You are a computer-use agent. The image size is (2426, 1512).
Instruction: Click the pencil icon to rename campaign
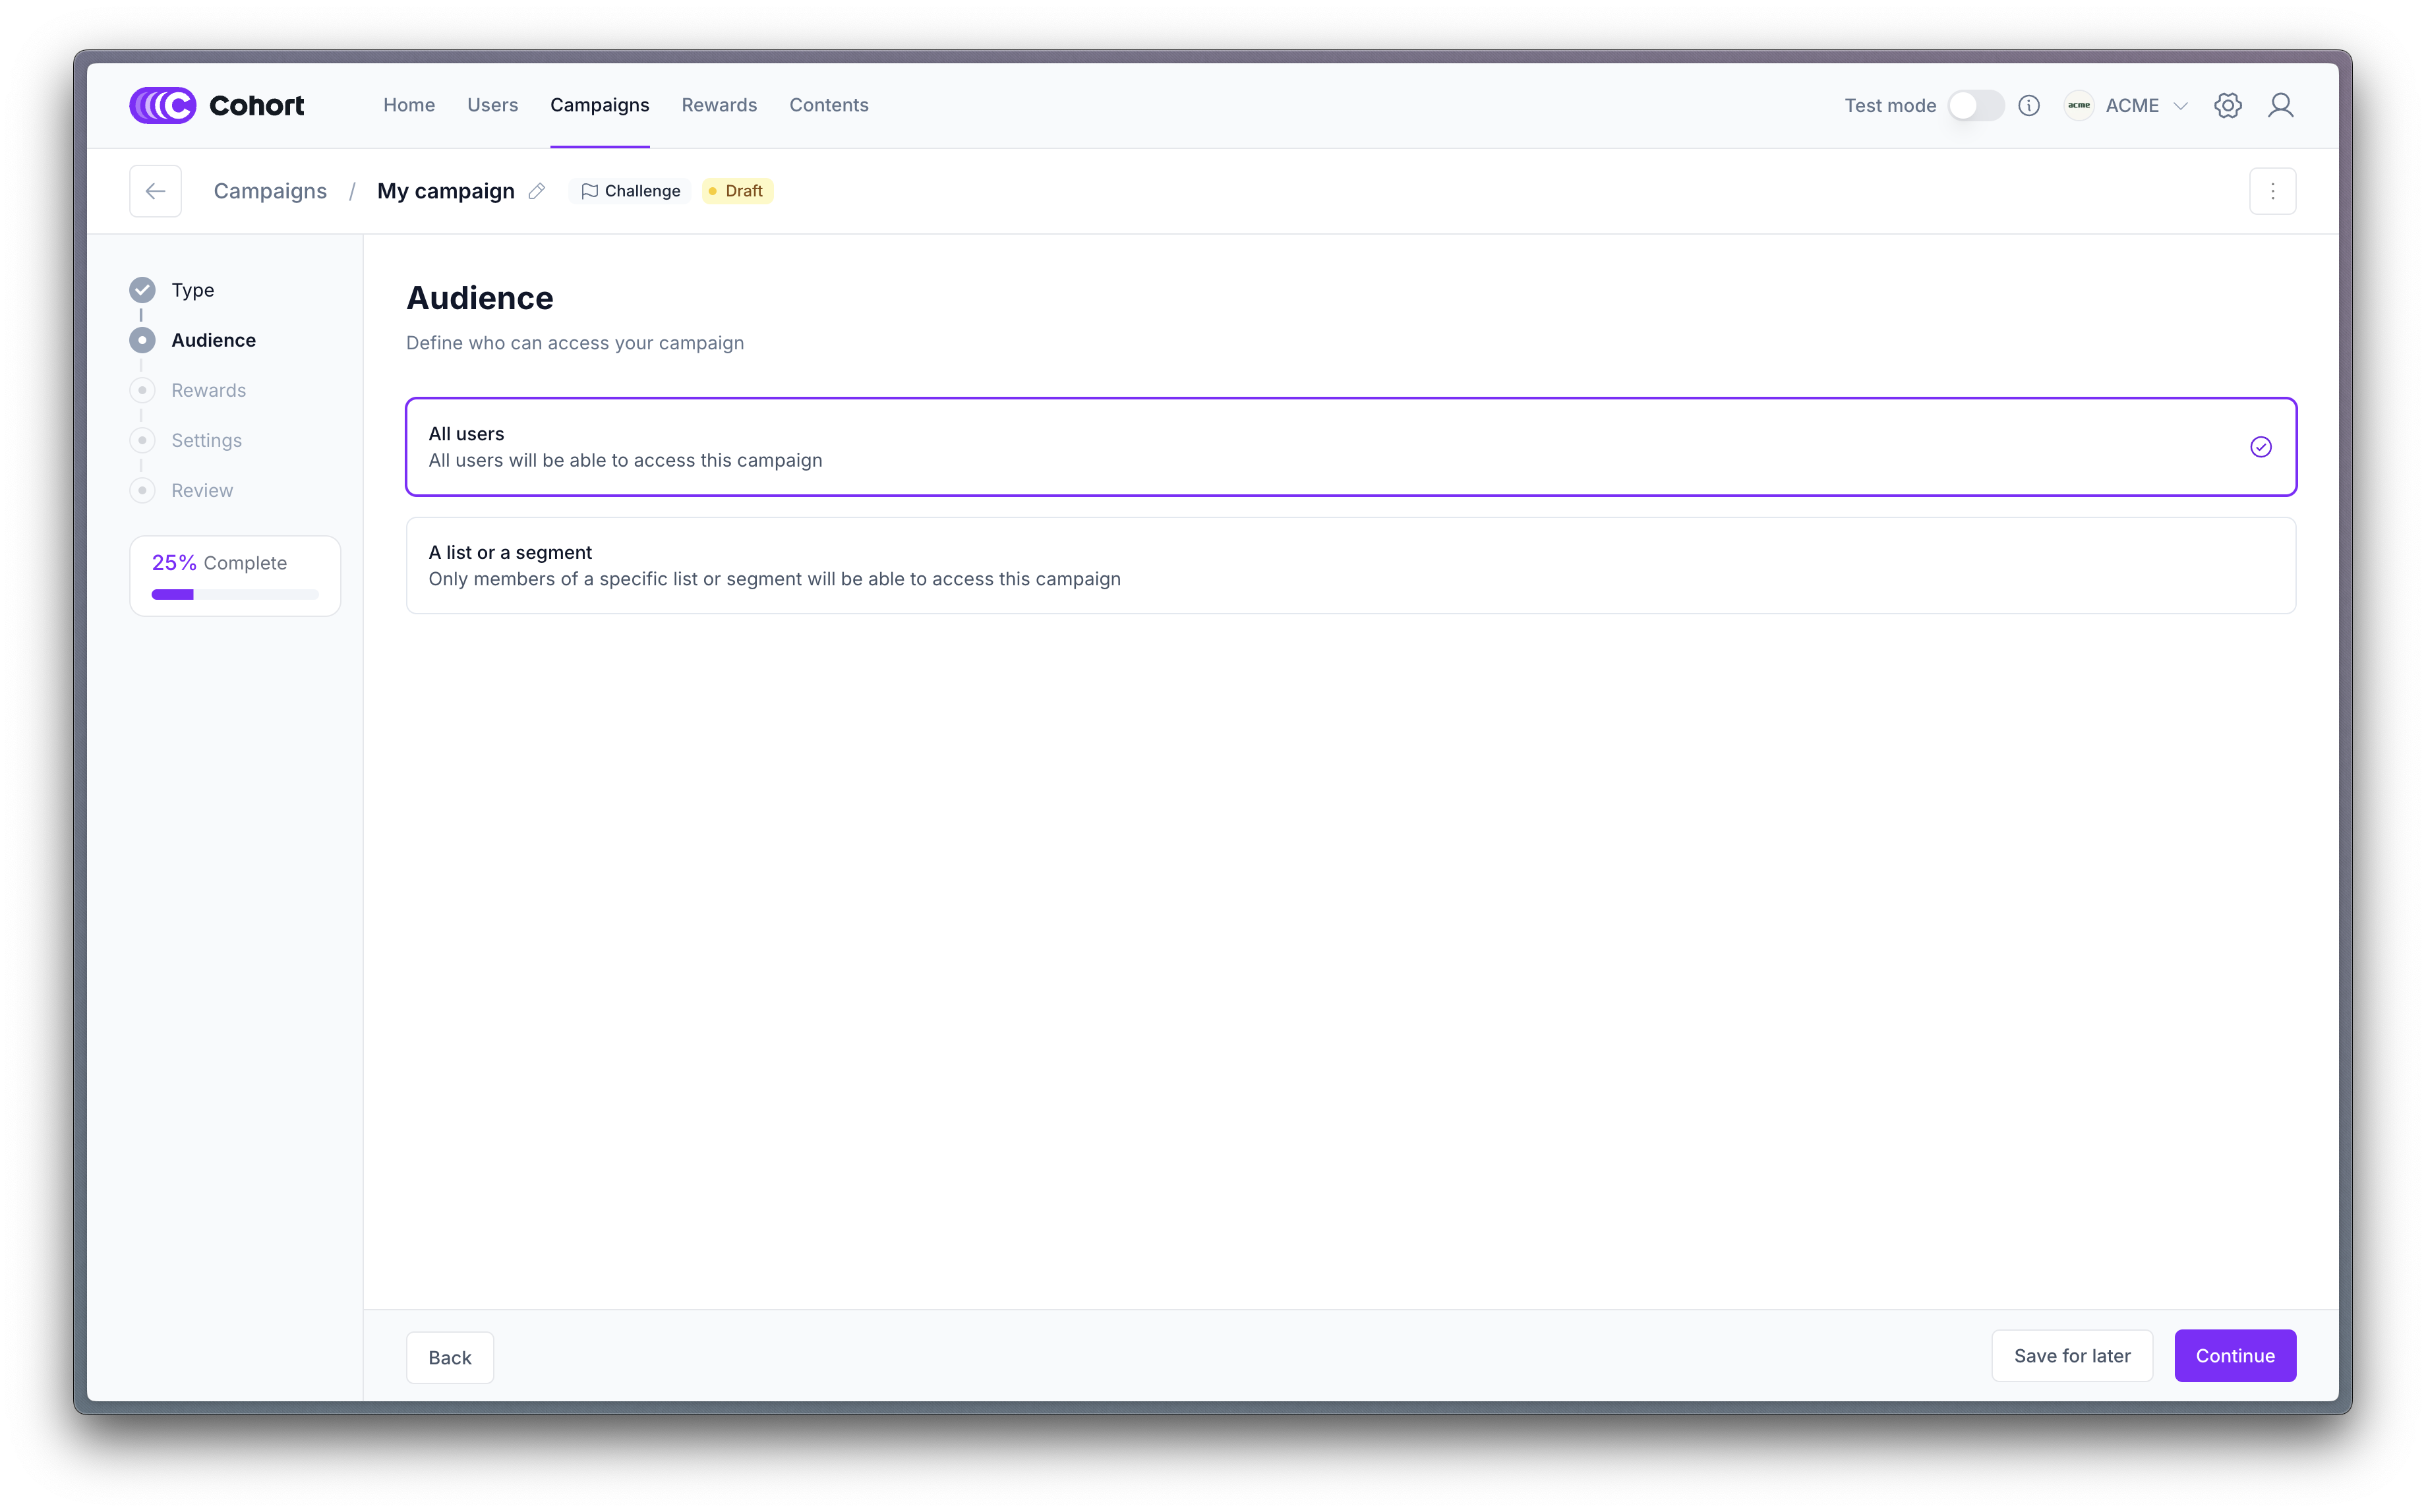pyautogui.click(x=537, y=191)
